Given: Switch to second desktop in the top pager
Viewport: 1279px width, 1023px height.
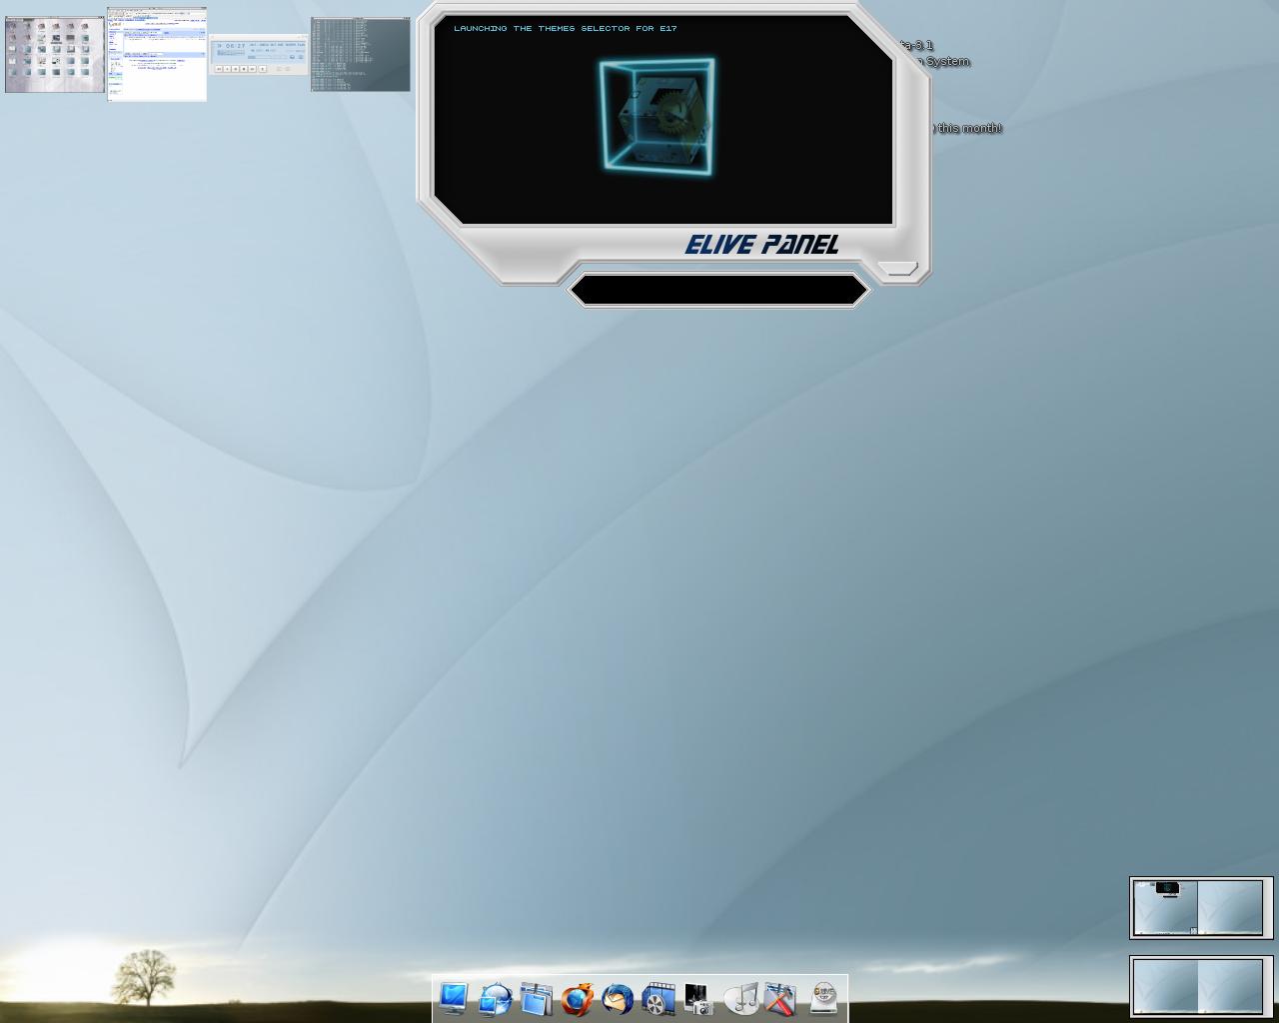Looking at the screenshot, I should point(1230,907).
